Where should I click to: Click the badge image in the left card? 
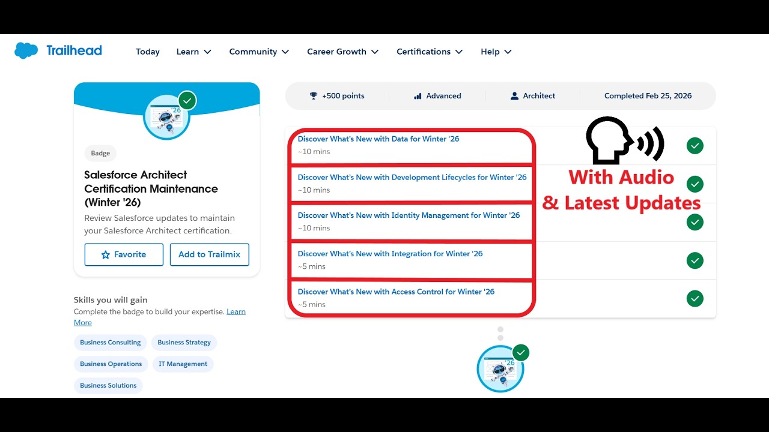pyautogui.click(x=166, y=117)
